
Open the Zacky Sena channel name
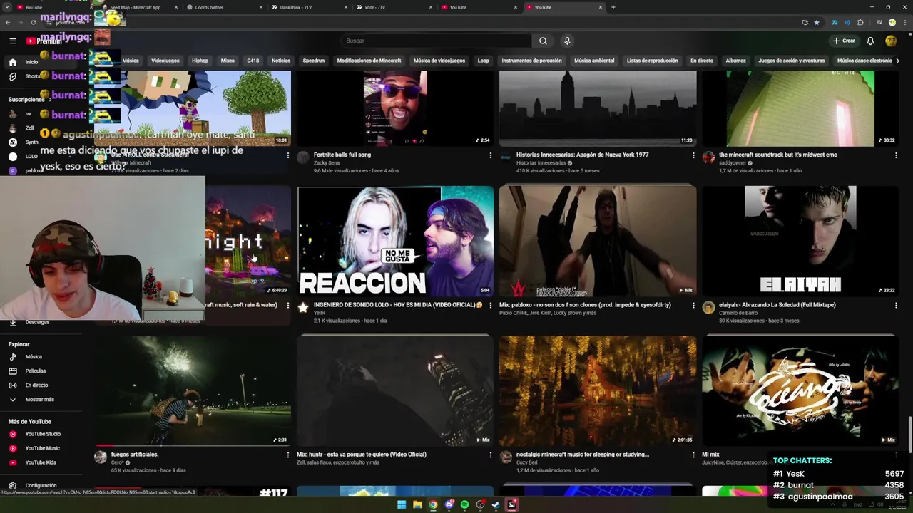(x=327, y=163)
